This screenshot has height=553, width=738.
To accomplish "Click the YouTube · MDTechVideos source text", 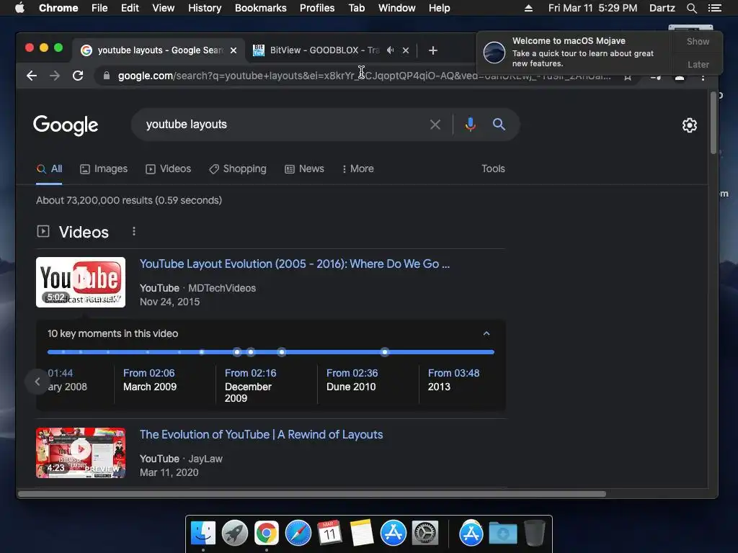I will click(x=197, y=288).
